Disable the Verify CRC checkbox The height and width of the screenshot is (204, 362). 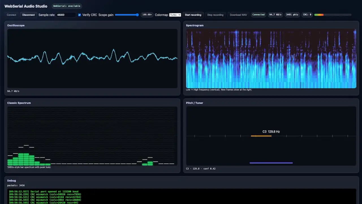[x=79, y=15]
